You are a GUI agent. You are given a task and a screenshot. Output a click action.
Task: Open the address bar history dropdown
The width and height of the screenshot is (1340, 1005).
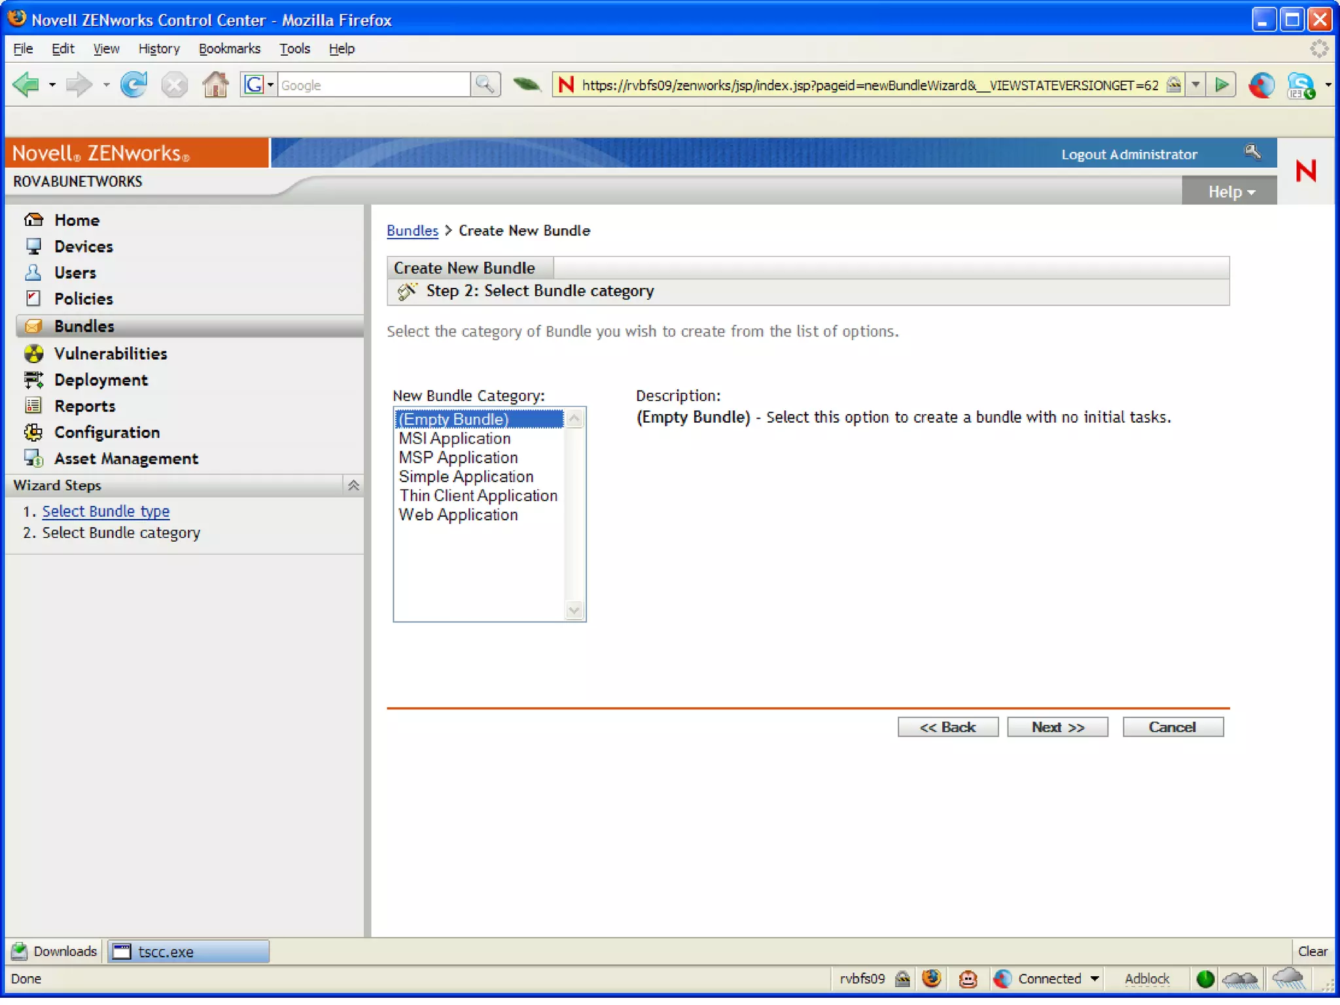pyautogui.click(x=1195, y=85)
